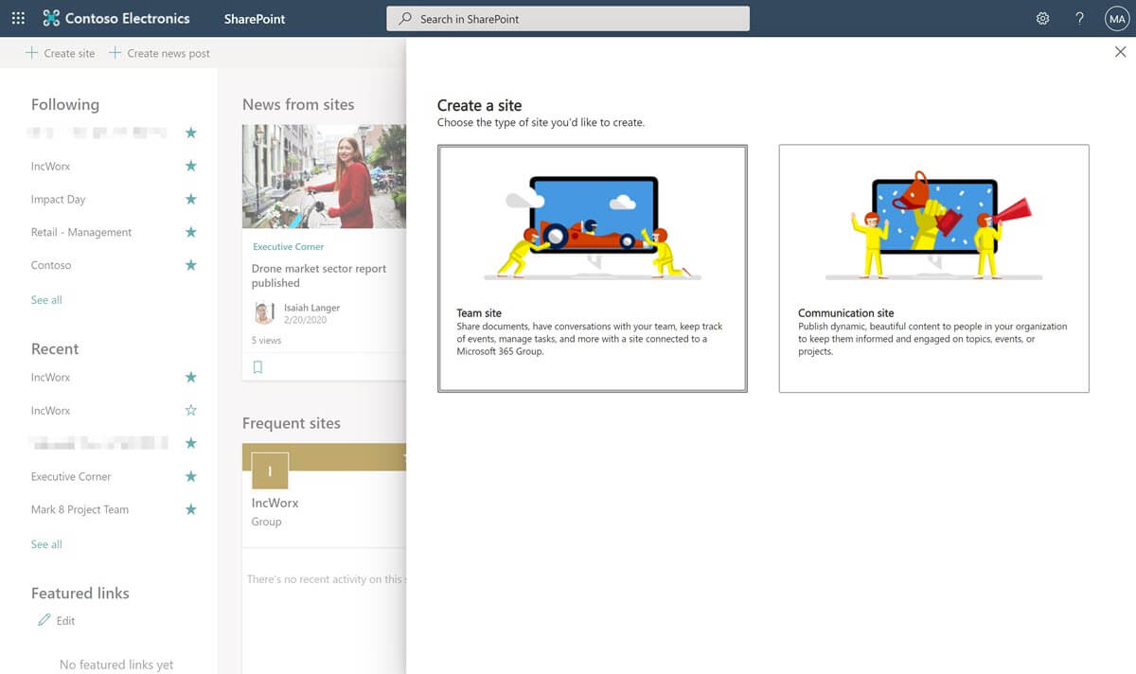Unfollow Impact Day using its star
Image resolution: width=1136 pixels, height=674 pixels.
190,199
